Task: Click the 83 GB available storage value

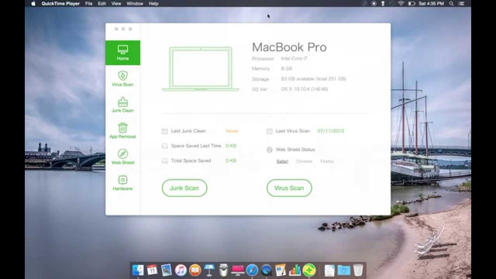Action: click(x=313, y=79)
